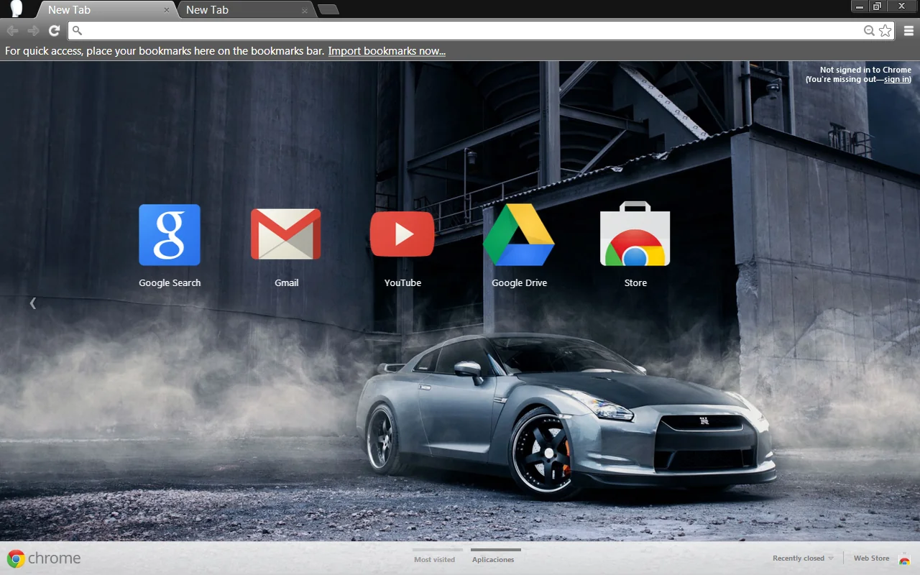
Task: Open the user avatar icon in title bar
Action: [x=16, y=9]
